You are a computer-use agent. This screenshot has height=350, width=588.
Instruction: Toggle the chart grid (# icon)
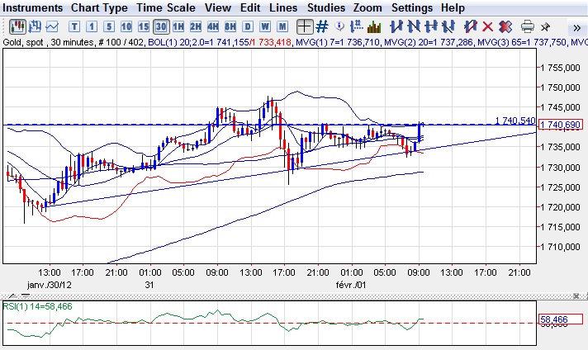coord(323,27)
